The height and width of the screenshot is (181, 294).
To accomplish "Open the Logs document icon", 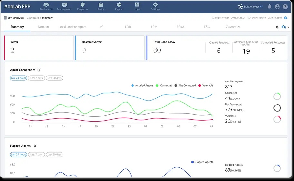I will tap(137, 4).
